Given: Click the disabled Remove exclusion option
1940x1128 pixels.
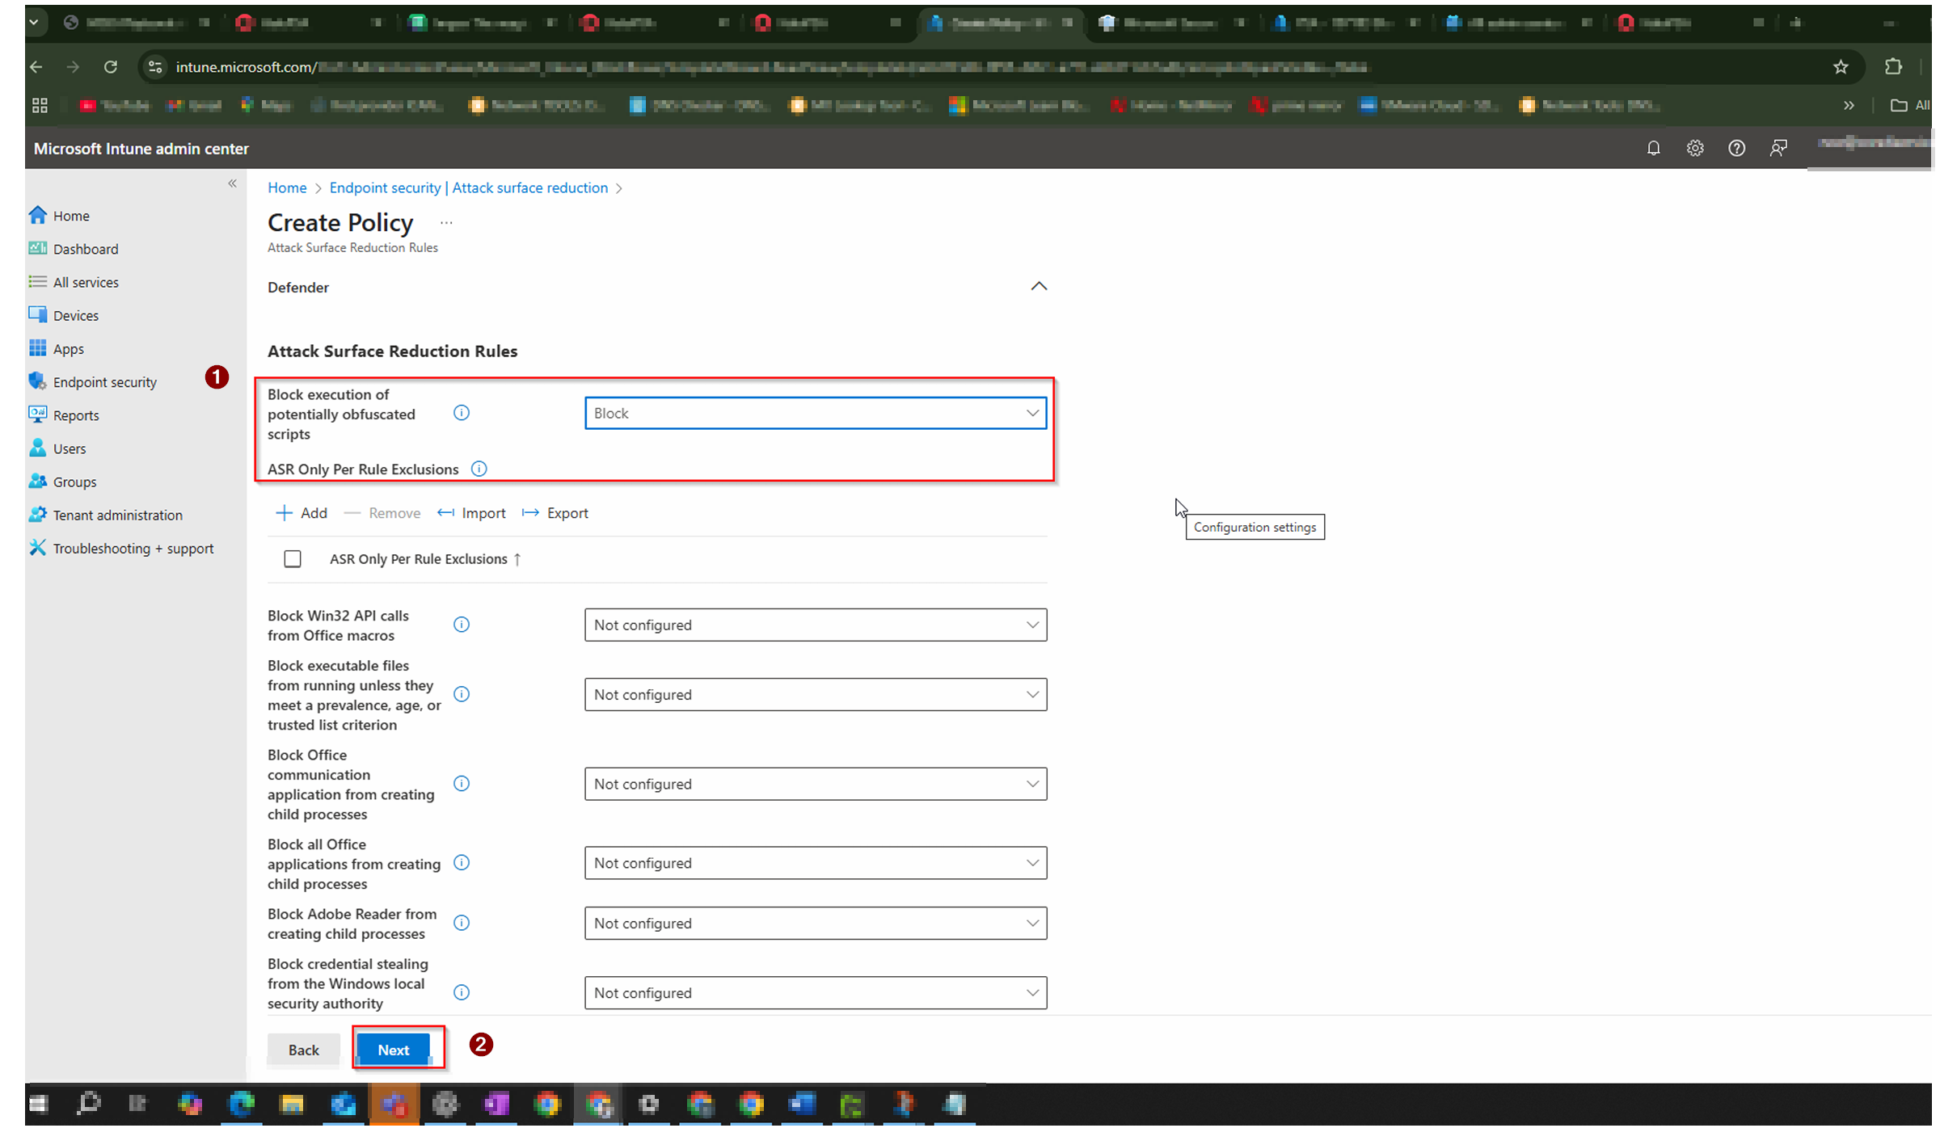Looking at the screenshot, I should point(382,513).
